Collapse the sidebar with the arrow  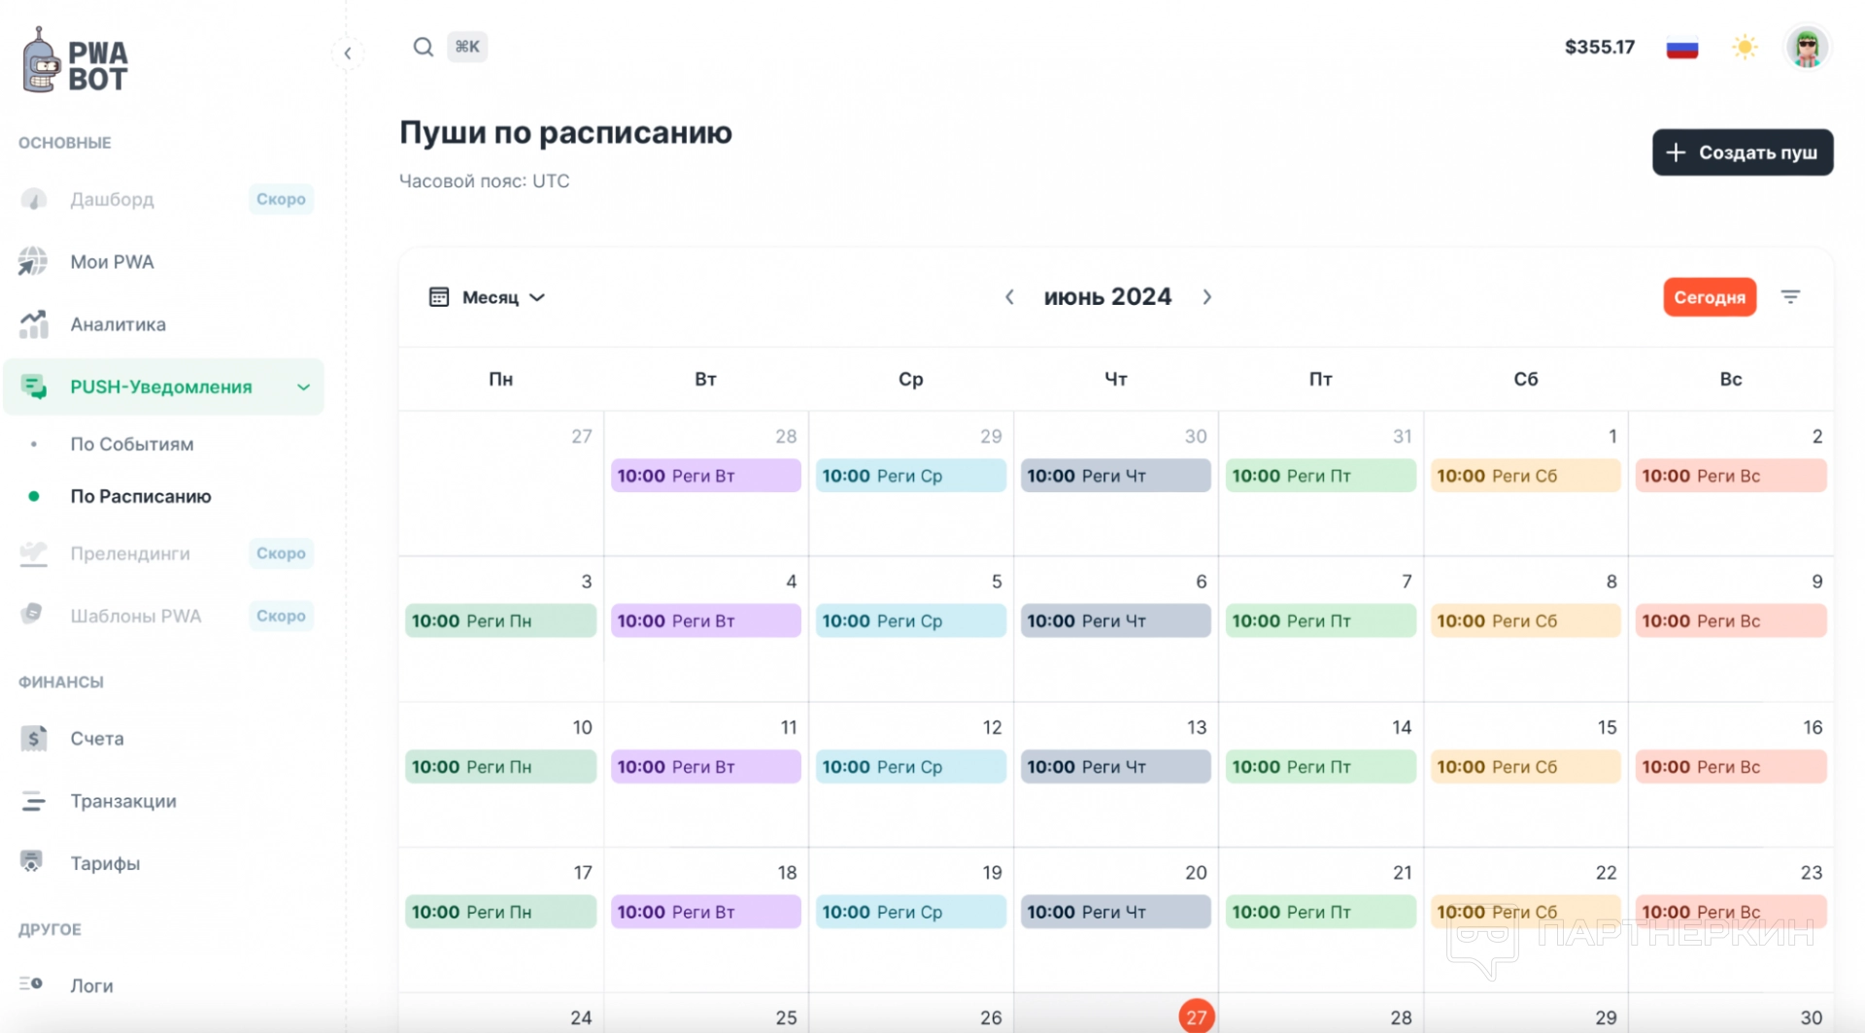(x=348, y=53)
